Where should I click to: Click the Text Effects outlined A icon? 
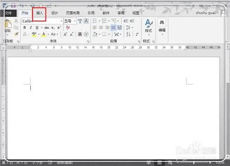(25, 34)
